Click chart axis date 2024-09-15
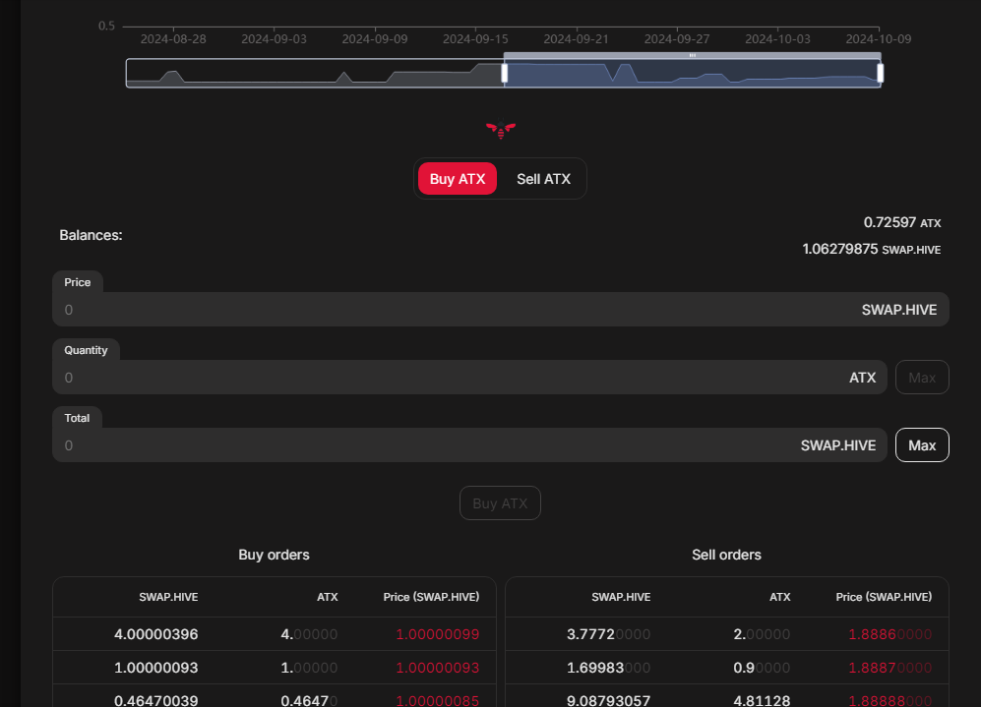This screenshot has height=707, width=981. point(475,38)
